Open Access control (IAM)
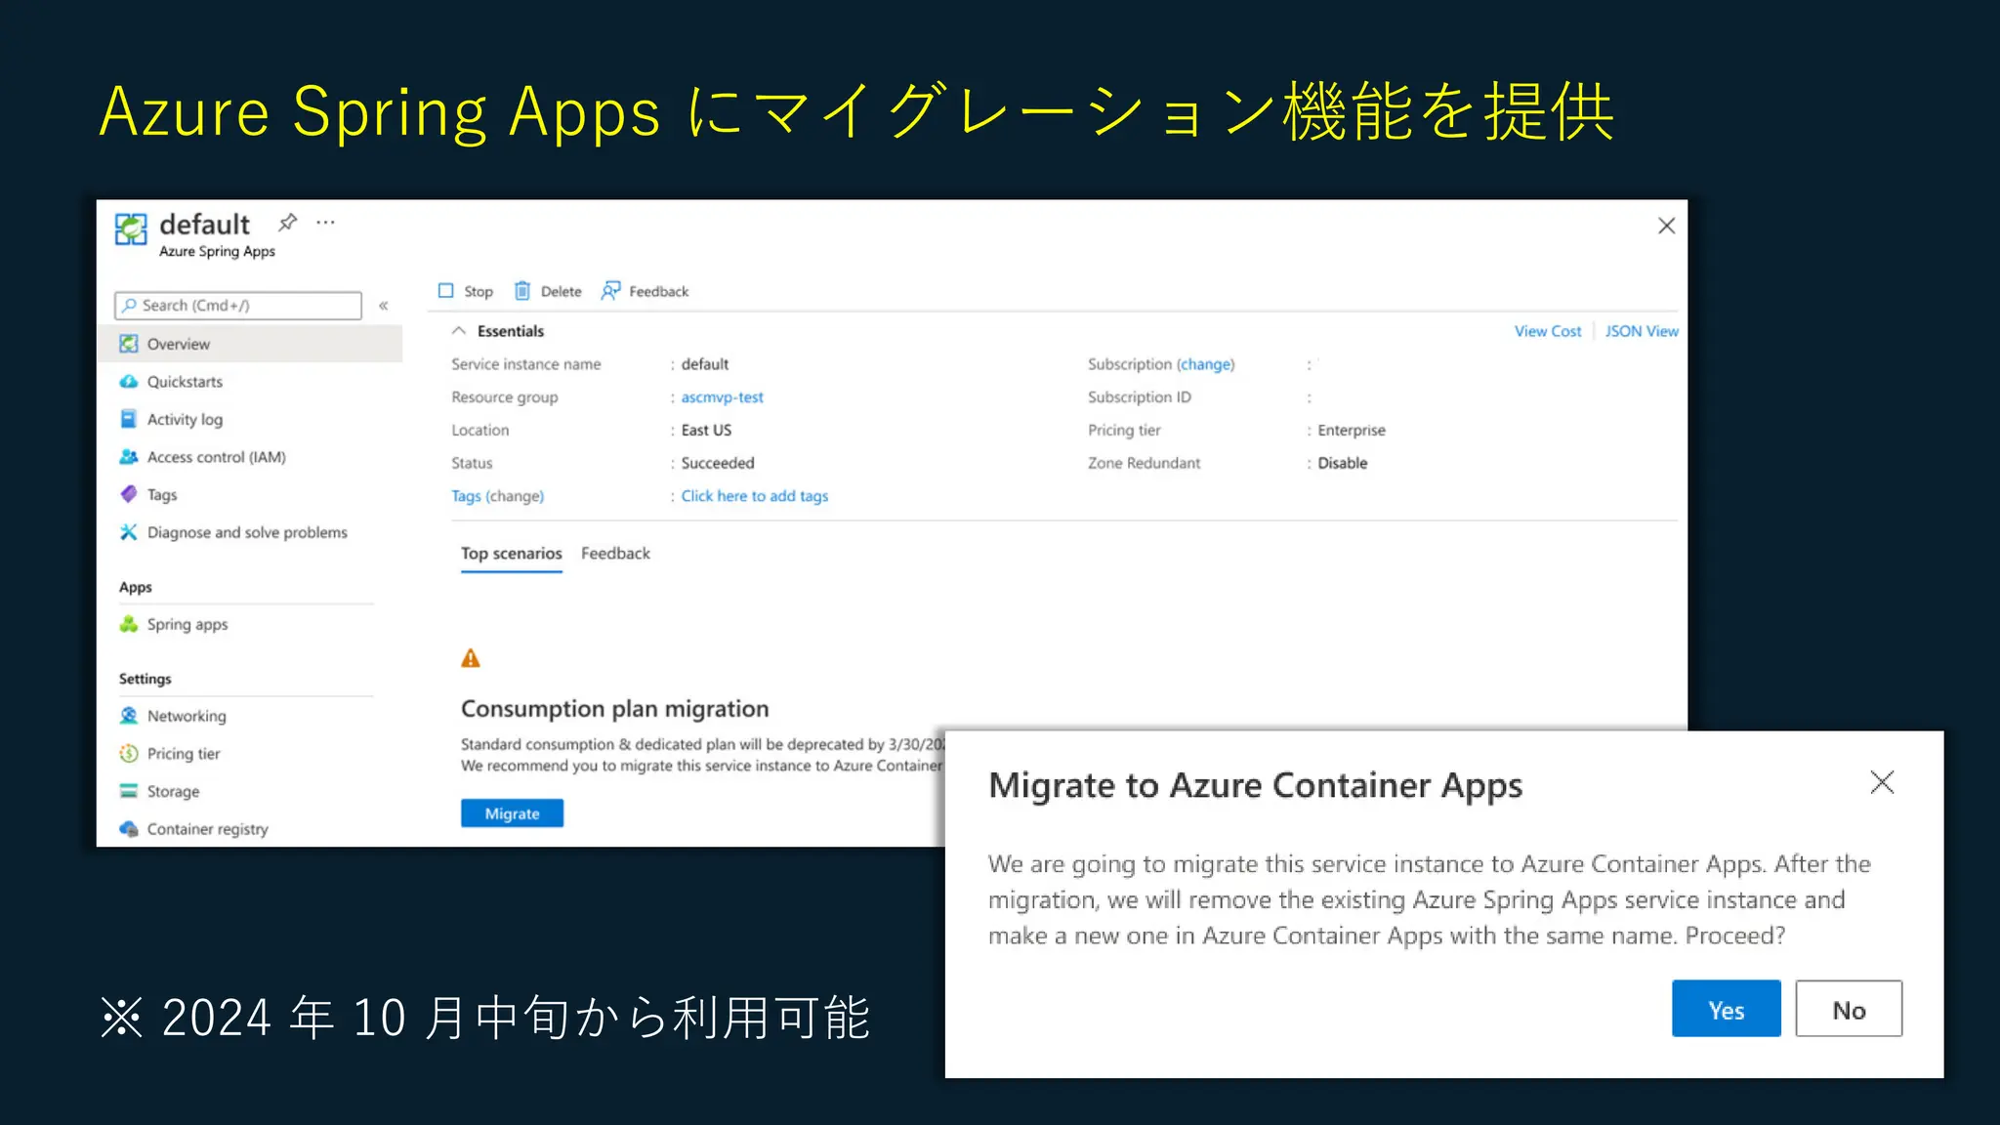Screen dimensions: 2000x1125 216,457
